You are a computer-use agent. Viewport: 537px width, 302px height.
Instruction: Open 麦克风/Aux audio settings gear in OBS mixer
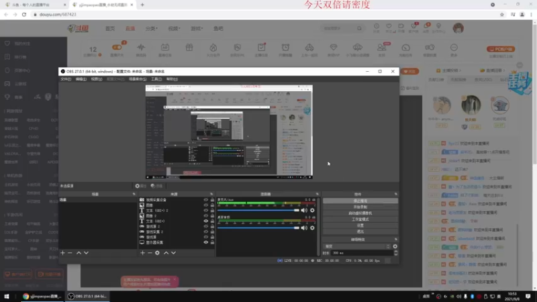tap(312, 210)
